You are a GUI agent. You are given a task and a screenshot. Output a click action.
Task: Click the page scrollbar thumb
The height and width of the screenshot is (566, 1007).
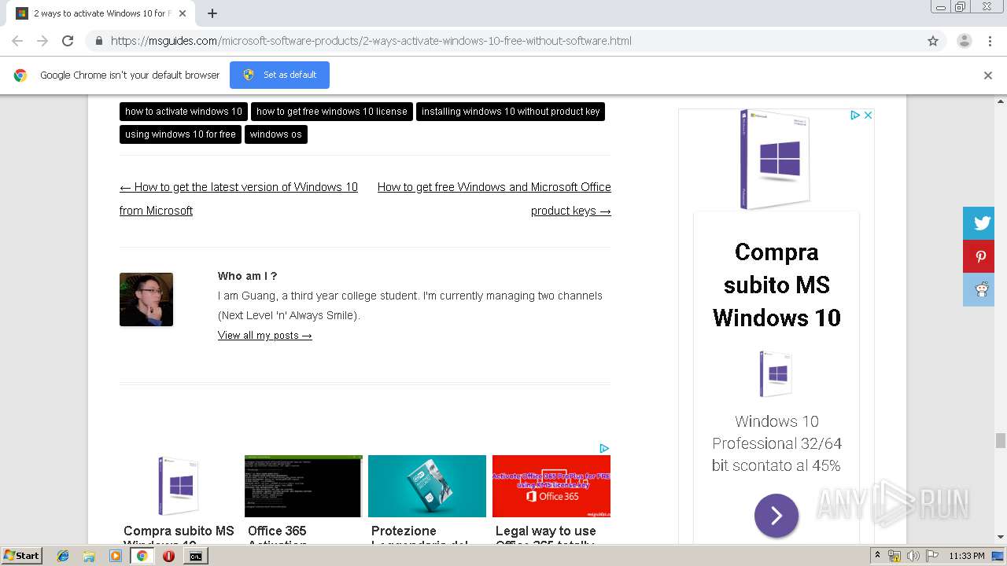1001,440
